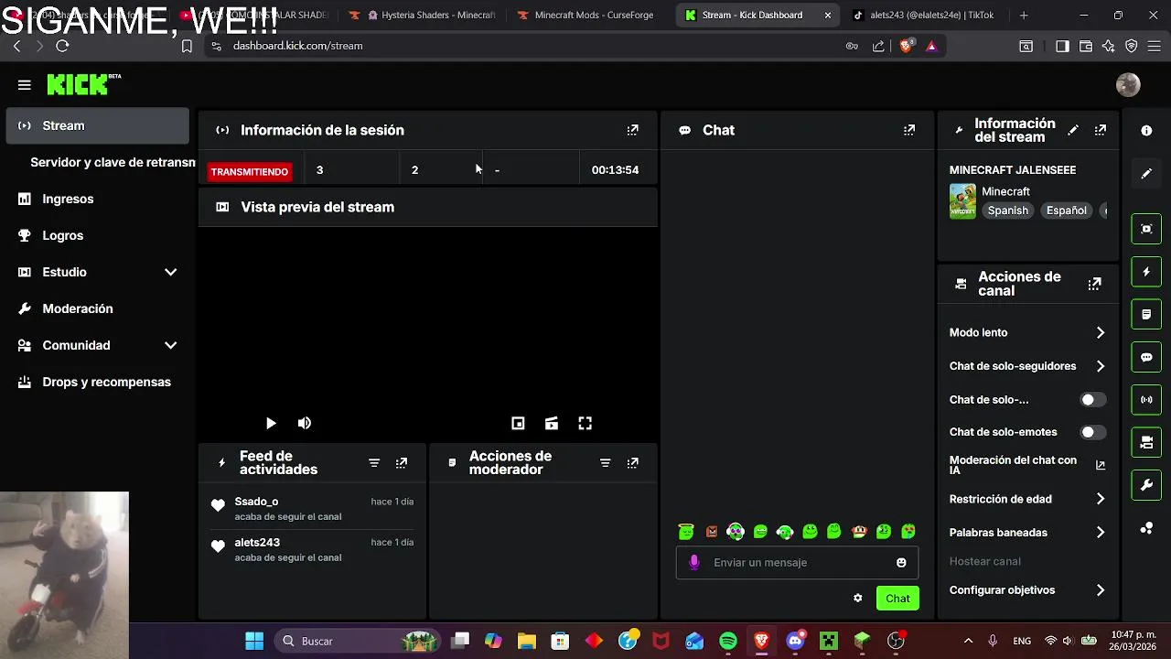Mute the stream preview volume
The width and height of the screenshot is (1171, 659).
coord(305,423)
